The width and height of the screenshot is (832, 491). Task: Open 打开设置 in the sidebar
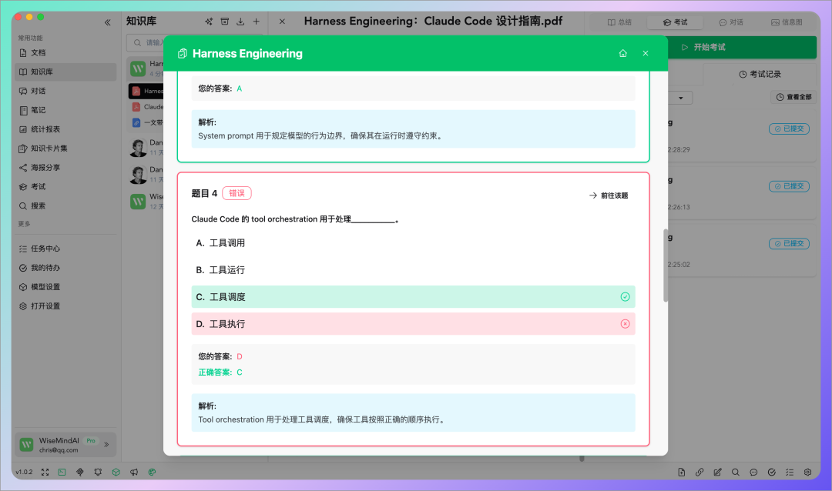coord(65,306)
